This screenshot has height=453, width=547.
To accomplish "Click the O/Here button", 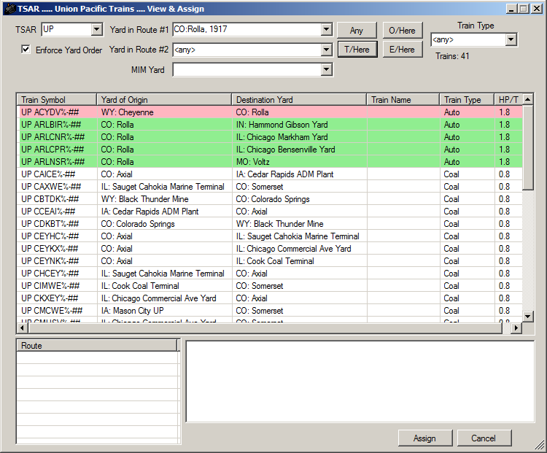I will (x=402, y=31).
